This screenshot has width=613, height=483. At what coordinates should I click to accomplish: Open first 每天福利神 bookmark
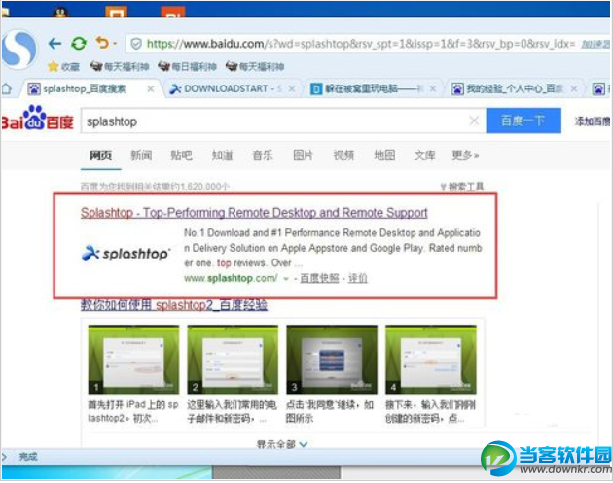click(x=120, y=67)
